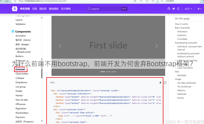Select the second carousel indicator
The image size is (204, 124).
108,72
